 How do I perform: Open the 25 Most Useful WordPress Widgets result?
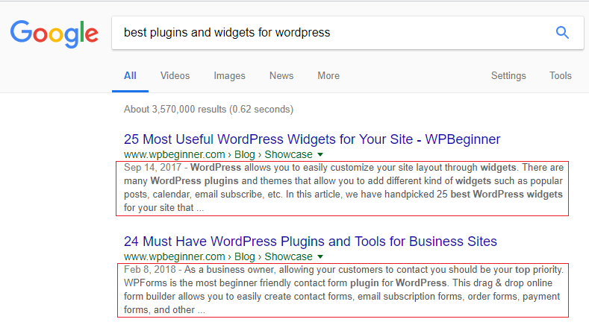click(x=311, y=139)
